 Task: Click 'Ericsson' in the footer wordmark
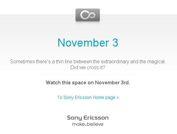[96, 118]
